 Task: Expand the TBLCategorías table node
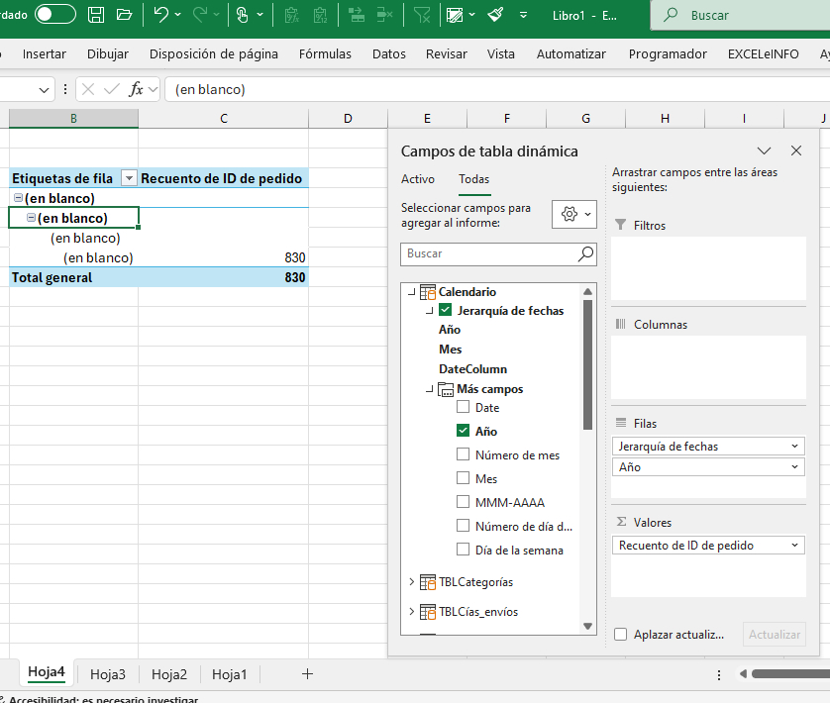(412, 582)
